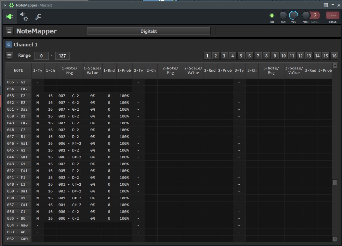The width and height of the screenshot is (342, 246).
Task: Click the green plug icon in wrapper toolbar
Action: coord(9,17)
